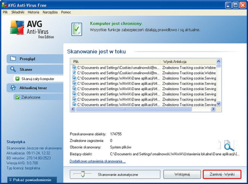Click the 'Wersja AVG: 9.0.708' statistic text

pos(22,163)
